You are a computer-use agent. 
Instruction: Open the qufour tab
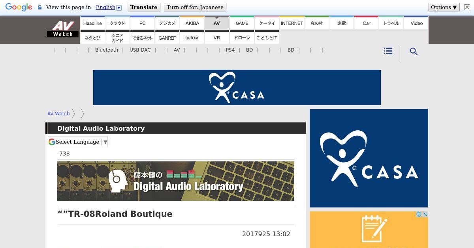[192, 37]
